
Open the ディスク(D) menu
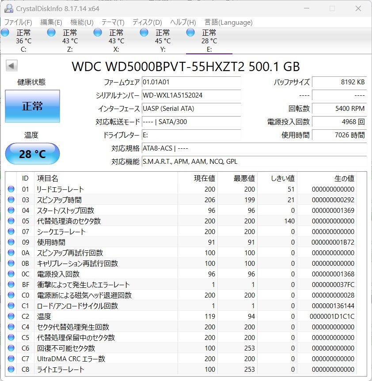(147, 23)
